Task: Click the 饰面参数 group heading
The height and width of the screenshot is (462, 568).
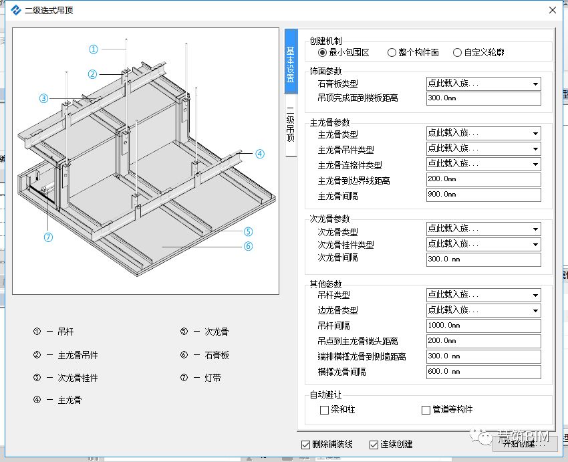Action: pyautogui.click(x=325, y=71)
